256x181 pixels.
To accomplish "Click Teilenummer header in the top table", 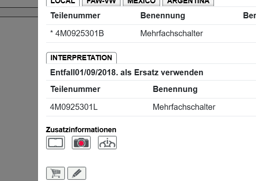I will (75, 16).
